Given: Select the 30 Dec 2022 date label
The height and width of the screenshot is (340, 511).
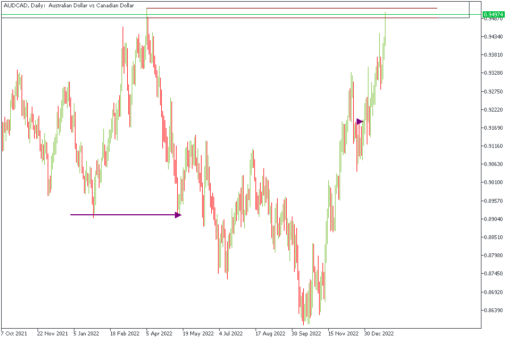Looking at the screenshot, I should (x=379, y=334).
